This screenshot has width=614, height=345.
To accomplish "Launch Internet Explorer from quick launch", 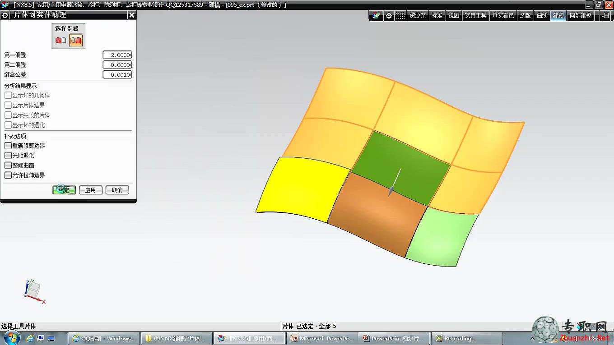I will click(30, 338).
